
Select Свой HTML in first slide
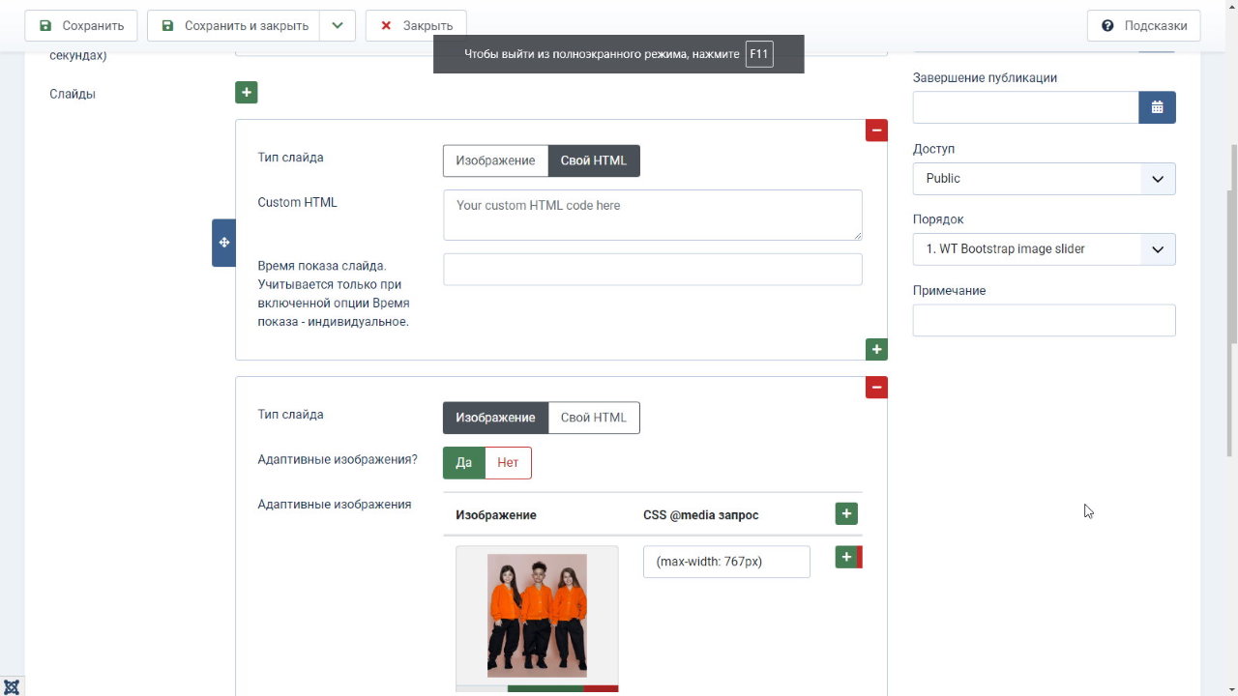click(x=594, y=160)
